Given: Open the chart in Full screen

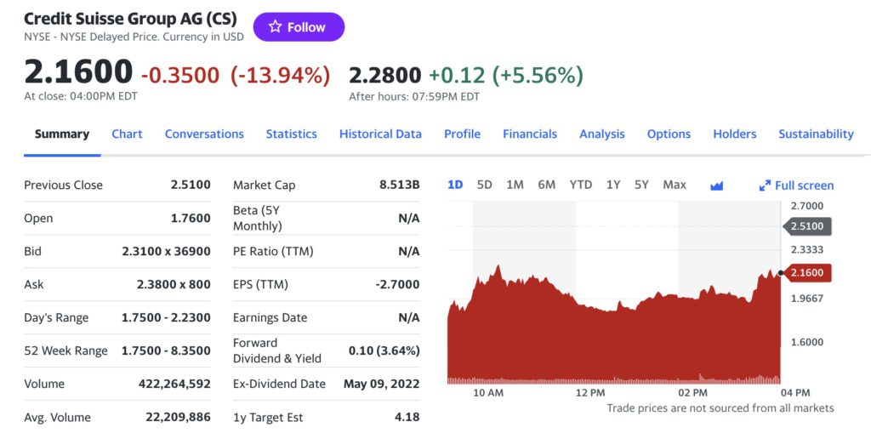Looking at the screenshot, I should coord(796,185).
